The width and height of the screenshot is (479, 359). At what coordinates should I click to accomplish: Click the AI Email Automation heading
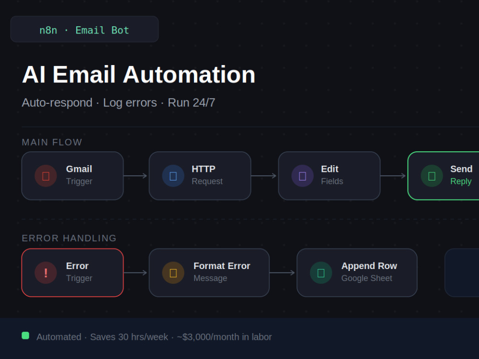[139, 75]
